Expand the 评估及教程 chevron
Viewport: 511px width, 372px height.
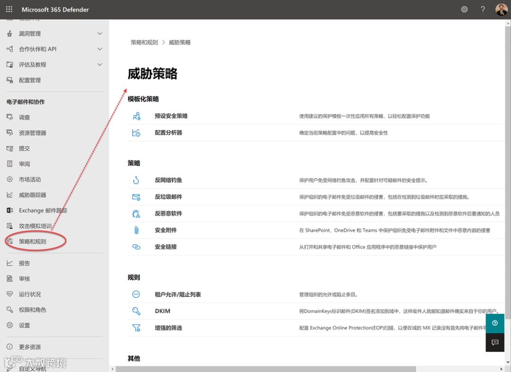click(100, 64)
